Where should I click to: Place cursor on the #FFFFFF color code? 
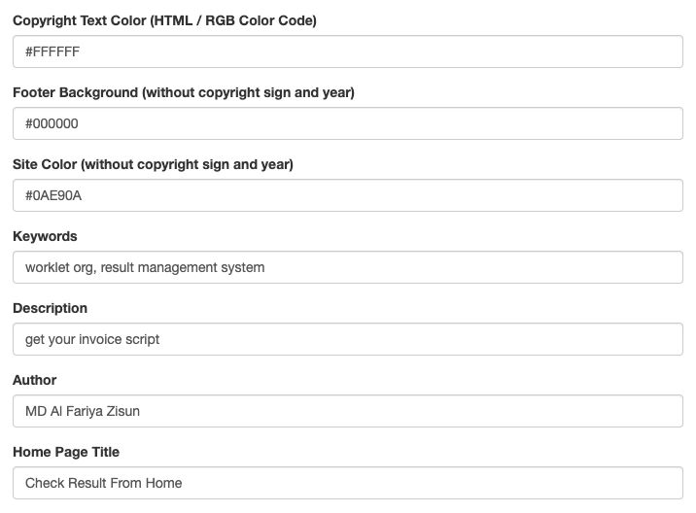pos(52,52)
